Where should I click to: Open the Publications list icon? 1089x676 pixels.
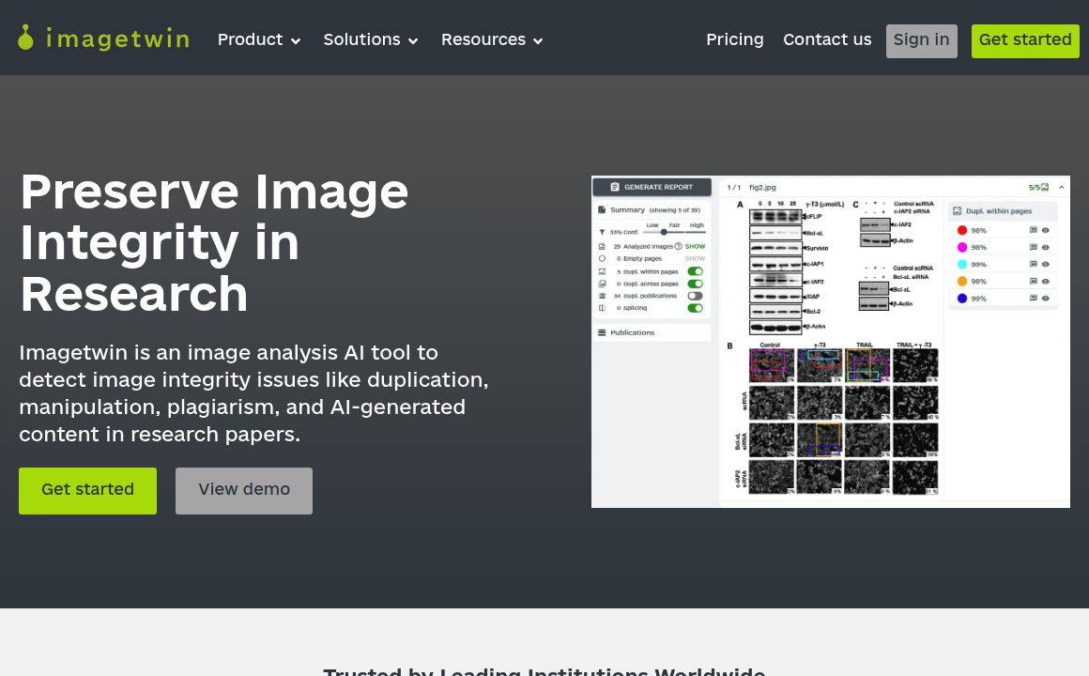point(601,332)
